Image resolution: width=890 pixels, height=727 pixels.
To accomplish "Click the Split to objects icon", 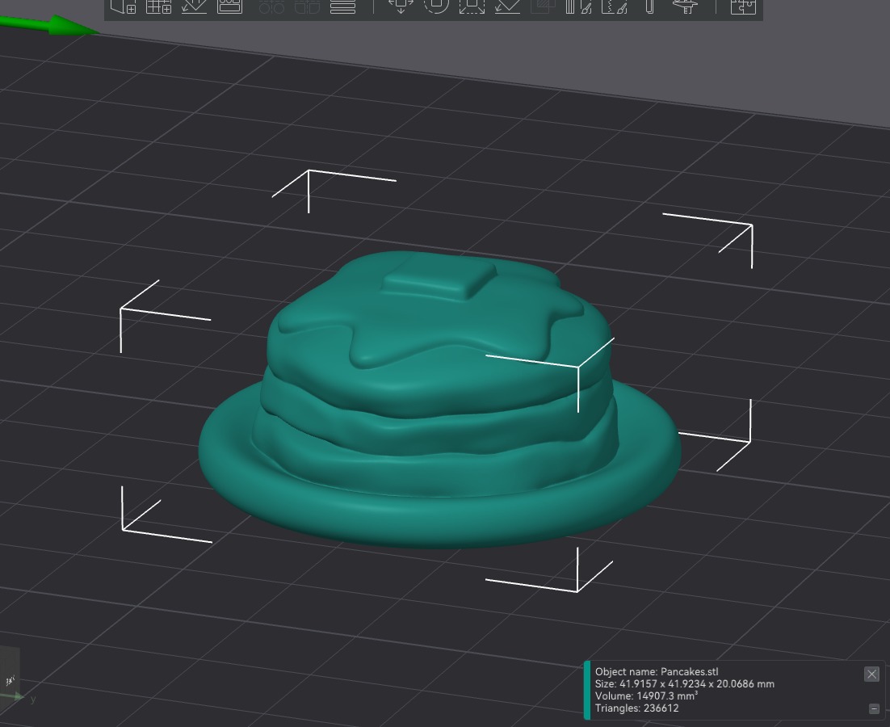I will click(x=272, y=5).
